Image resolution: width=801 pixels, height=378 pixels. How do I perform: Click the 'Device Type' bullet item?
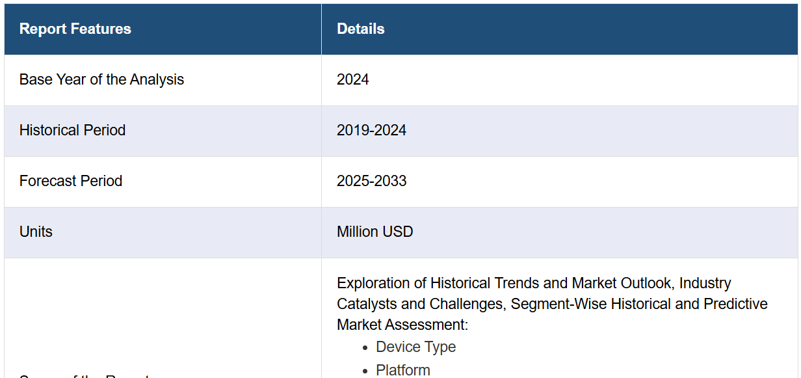click(x=416, y=347)
